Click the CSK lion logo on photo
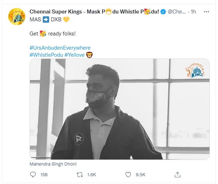 tap(194, 70)
